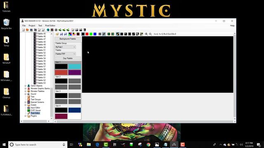Select the red color square in toolbar

click(87, 34)
